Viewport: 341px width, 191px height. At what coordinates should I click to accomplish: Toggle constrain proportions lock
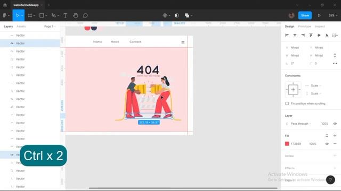tap(335, 55)
